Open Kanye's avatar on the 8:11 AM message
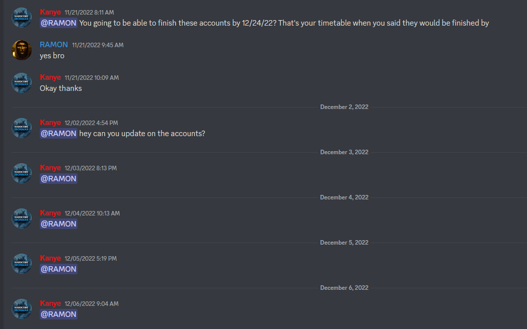 tap(22, 18)
